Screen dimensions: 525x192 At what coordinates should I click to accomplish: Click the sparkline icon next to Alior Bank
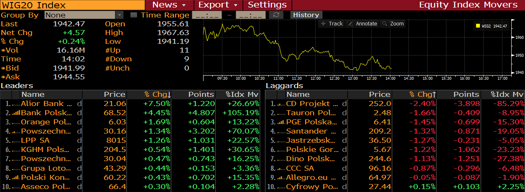(16, 104)
